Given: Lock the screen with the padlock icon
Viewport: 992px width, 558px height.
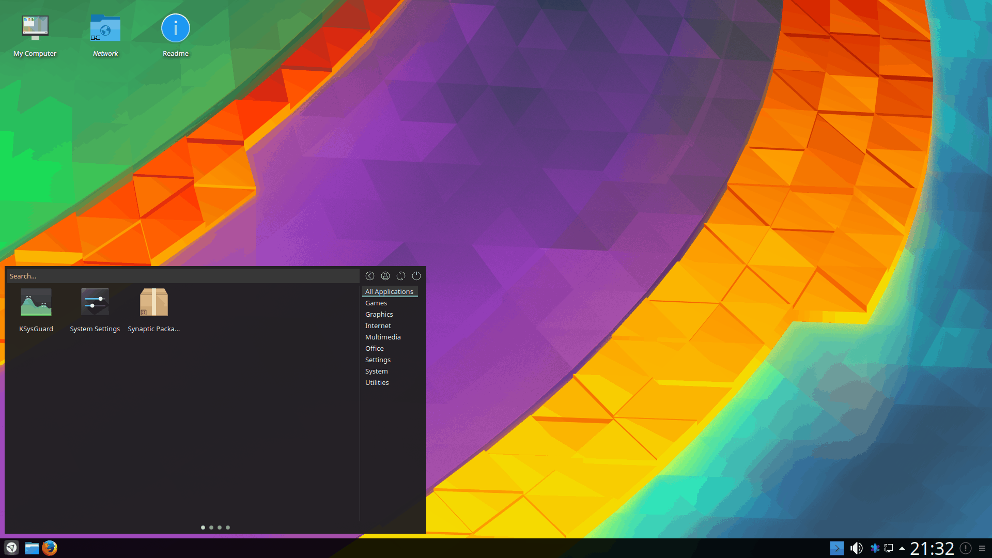Looking at the screenshot, I should (x=385, y=276).
